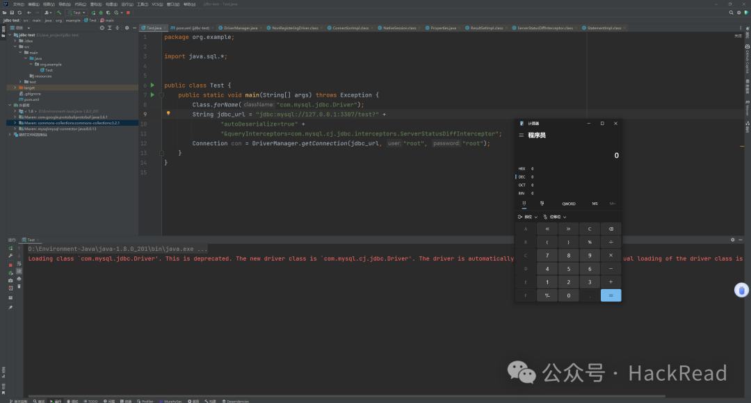751x403 pixels.
Task: Expand the target folder node
Action: tap(15, 88)
